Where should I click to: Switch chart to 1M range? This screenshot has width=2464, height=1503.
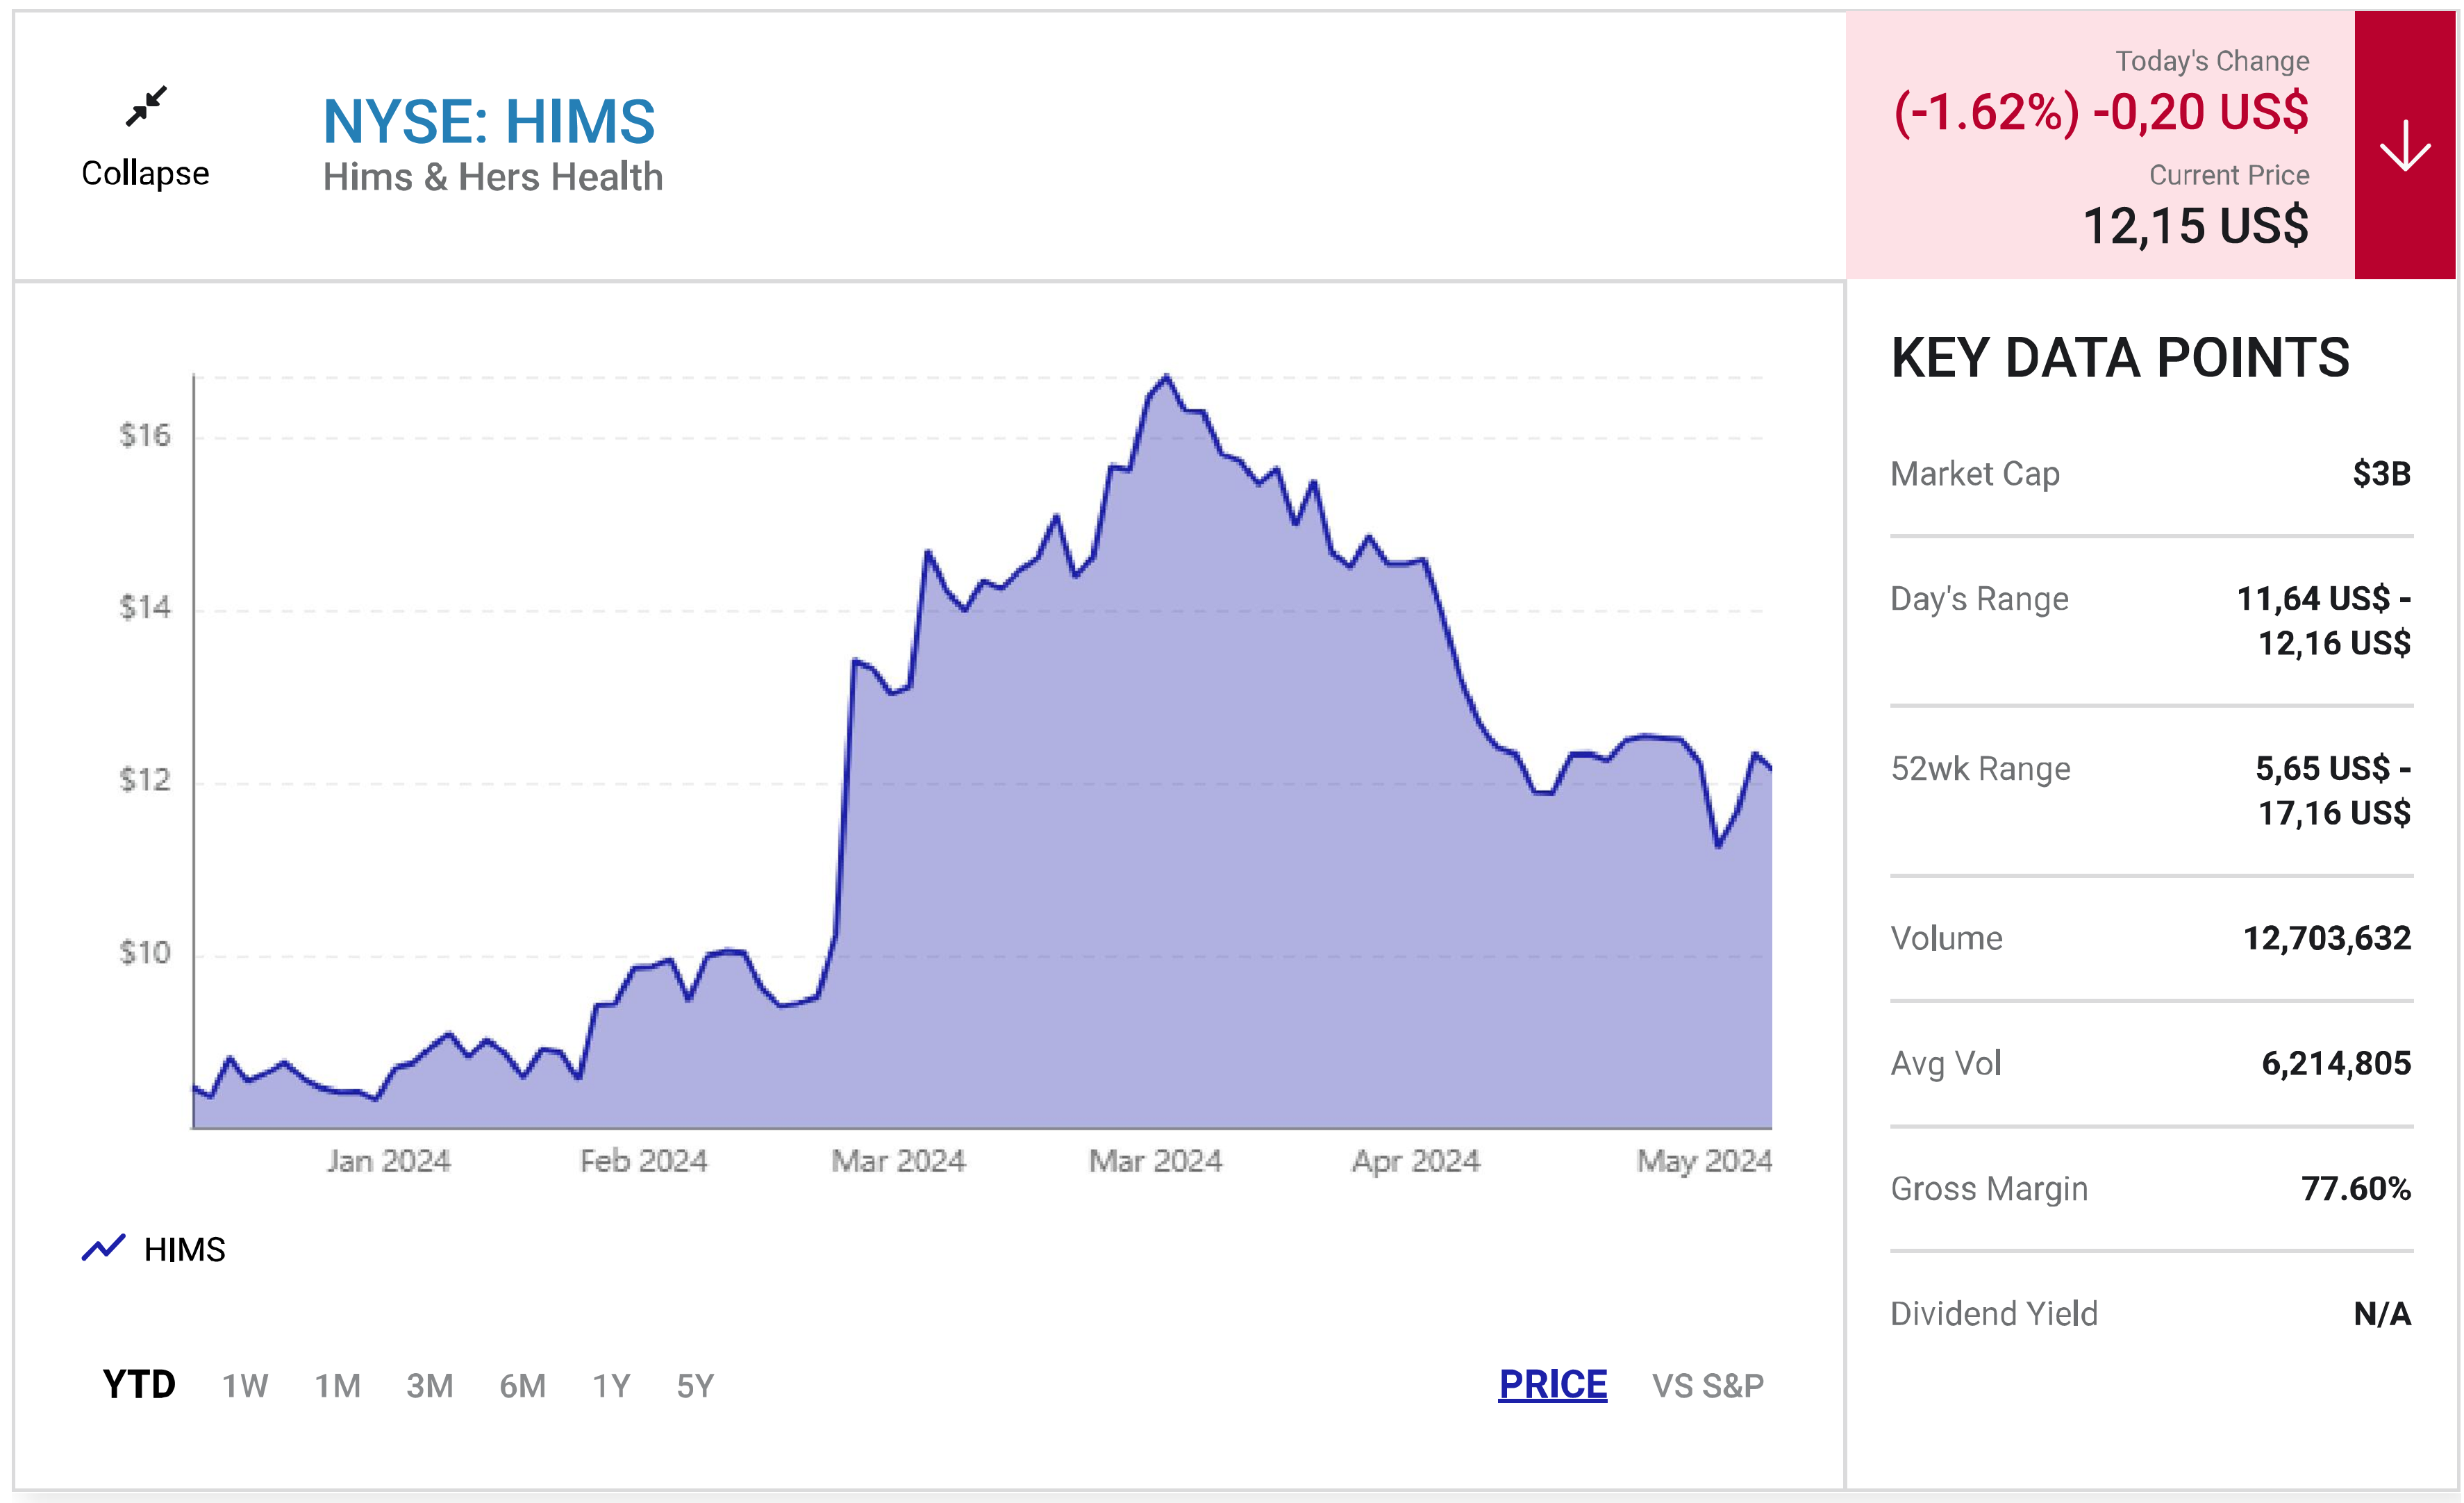click(x=338, y=1386)
